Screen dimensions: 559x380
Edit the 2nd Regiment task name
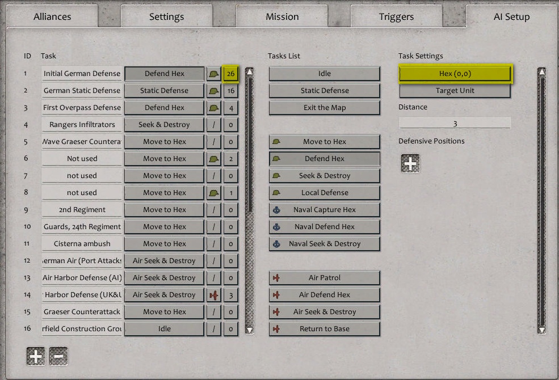(82, 210)
